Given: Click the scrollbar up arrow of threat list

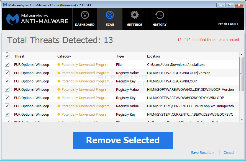Looking at the screenshot, I should [242, 54].
